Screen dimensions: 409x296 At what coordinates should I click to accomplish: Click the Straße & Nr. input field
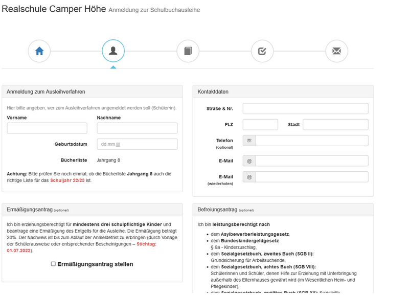[305, 108]
